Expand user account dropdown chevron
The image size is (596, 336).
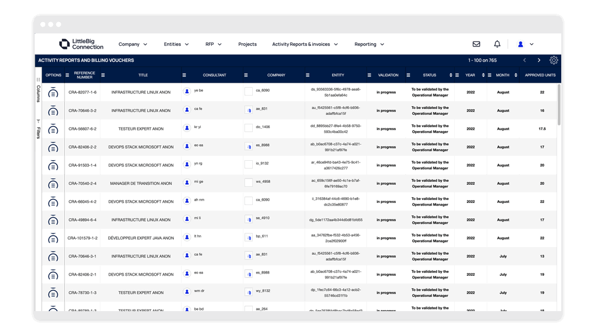[x=531, y=44]
